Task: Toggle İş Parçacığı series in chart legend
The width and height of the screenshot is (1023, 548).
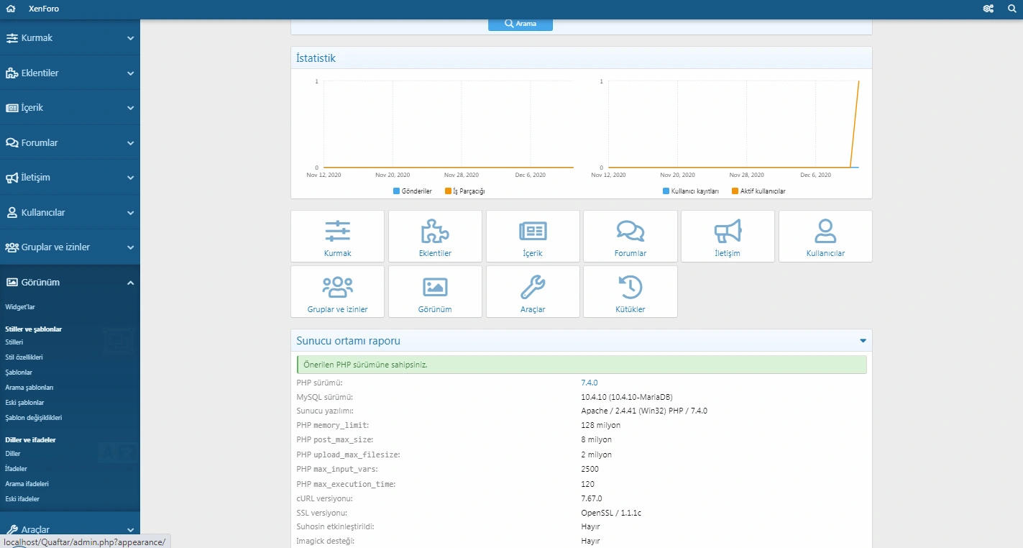Action: [x=465, y=191]
